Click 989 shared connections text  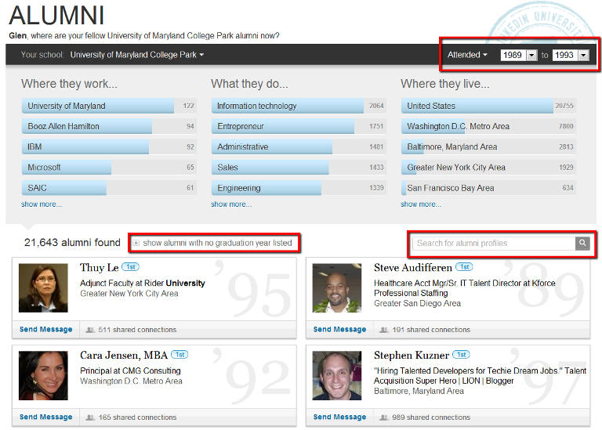point(431,417)
